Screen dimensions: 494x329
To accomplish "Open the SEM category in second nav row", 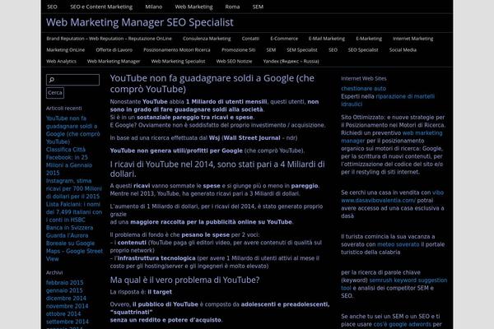I will 271,50.
